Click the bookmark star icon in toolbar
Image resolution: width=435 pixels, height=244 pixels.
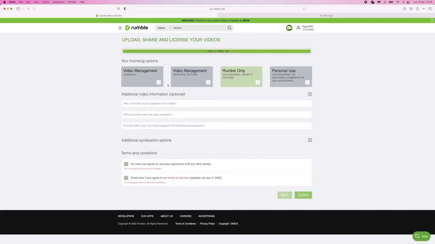pos(118,8)
